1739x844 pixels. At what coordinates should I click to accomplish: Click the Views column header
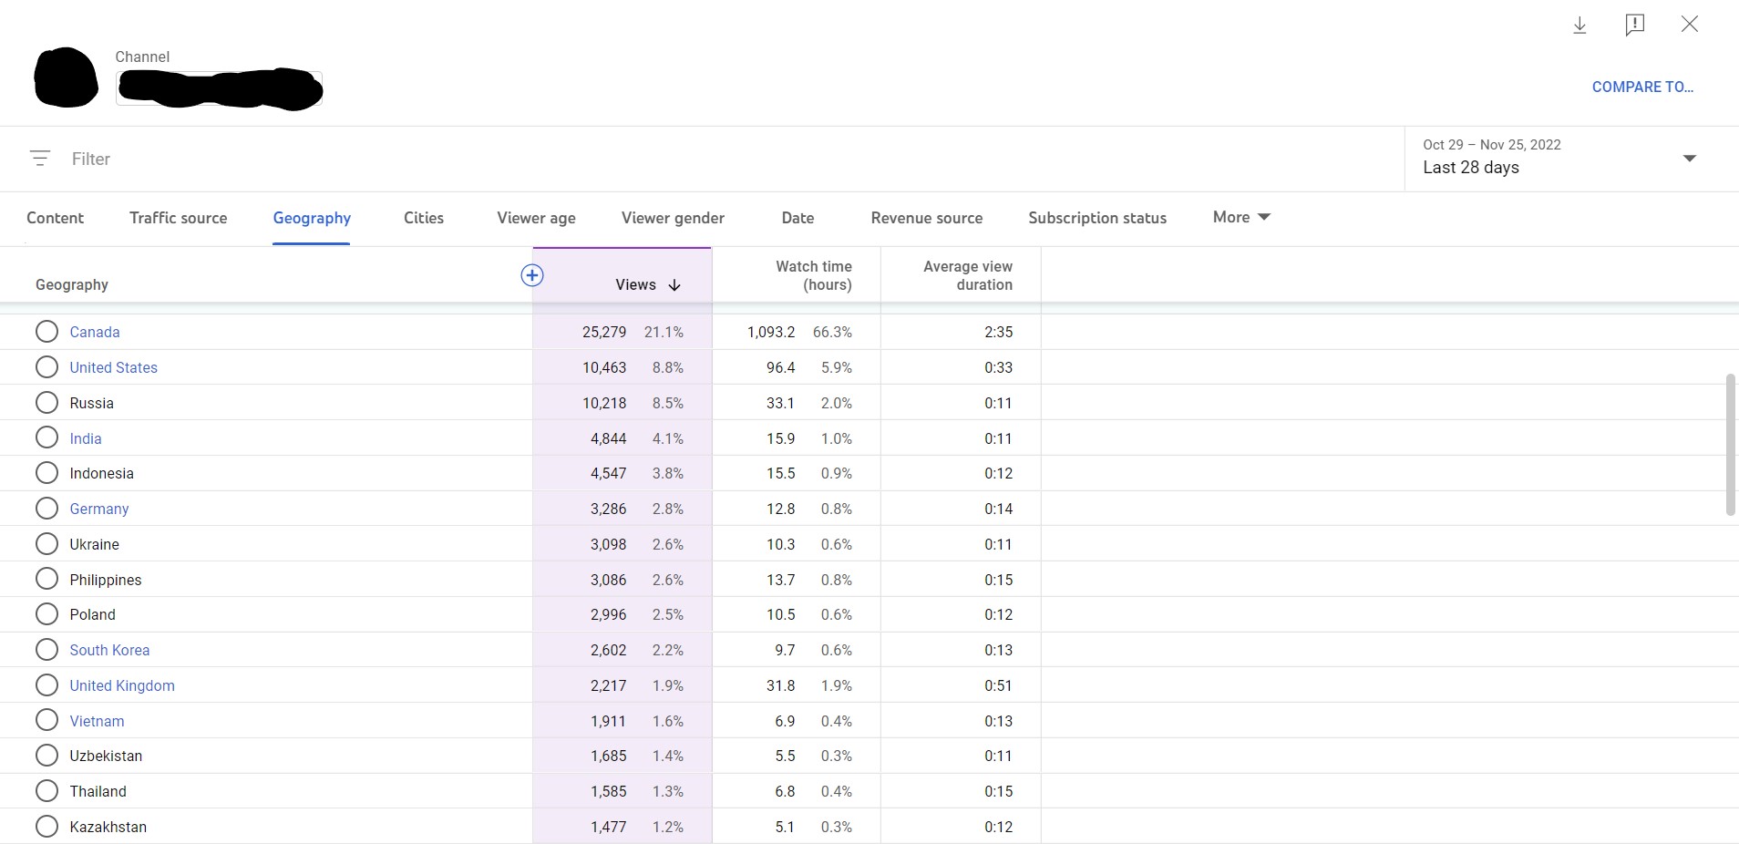(635, 284)
